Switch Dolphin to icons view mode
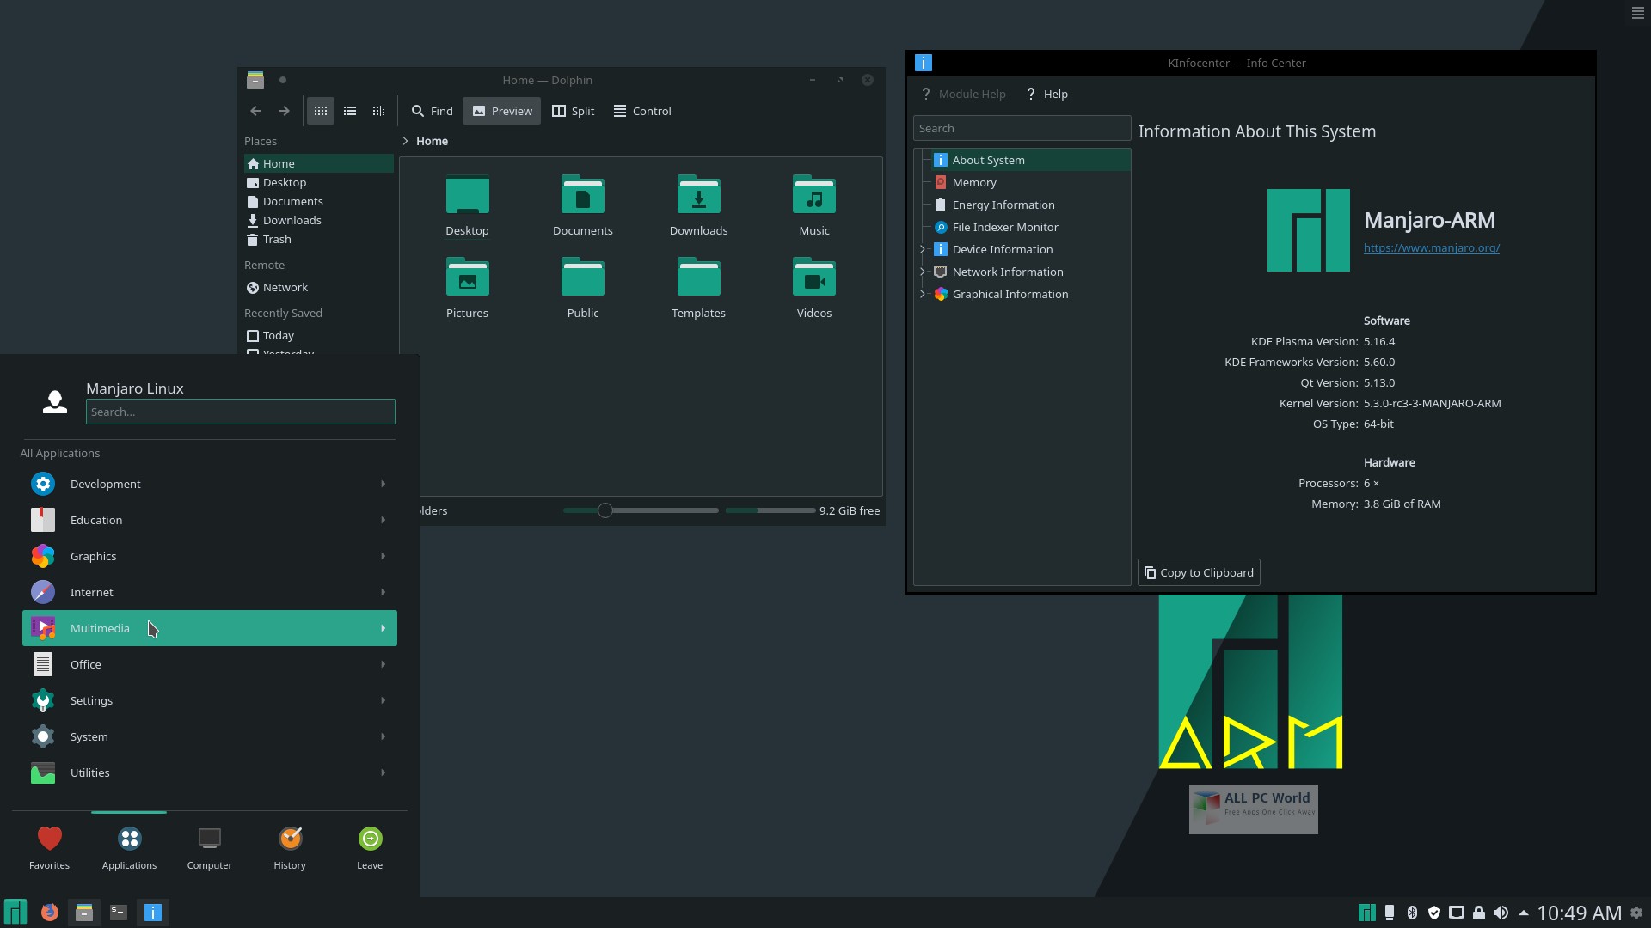Viewport: 1651px width, 928px height. (320, 111)
